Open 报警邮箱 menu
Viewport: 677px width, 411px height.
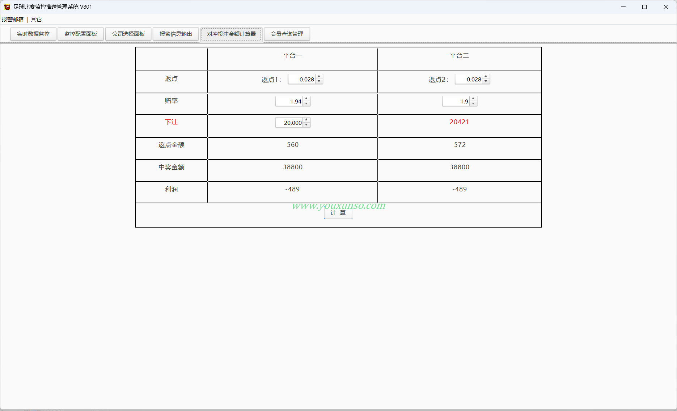pyautogui.click(x=13, y=20)
